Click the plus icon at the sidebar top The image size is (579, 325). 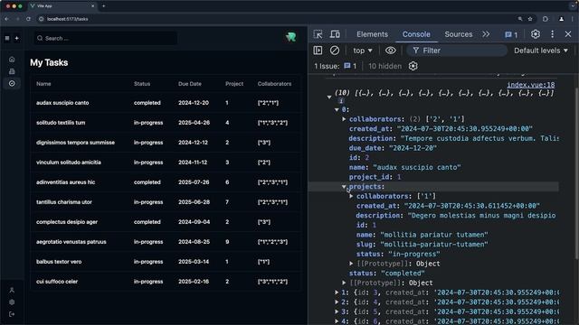[16, 38]
